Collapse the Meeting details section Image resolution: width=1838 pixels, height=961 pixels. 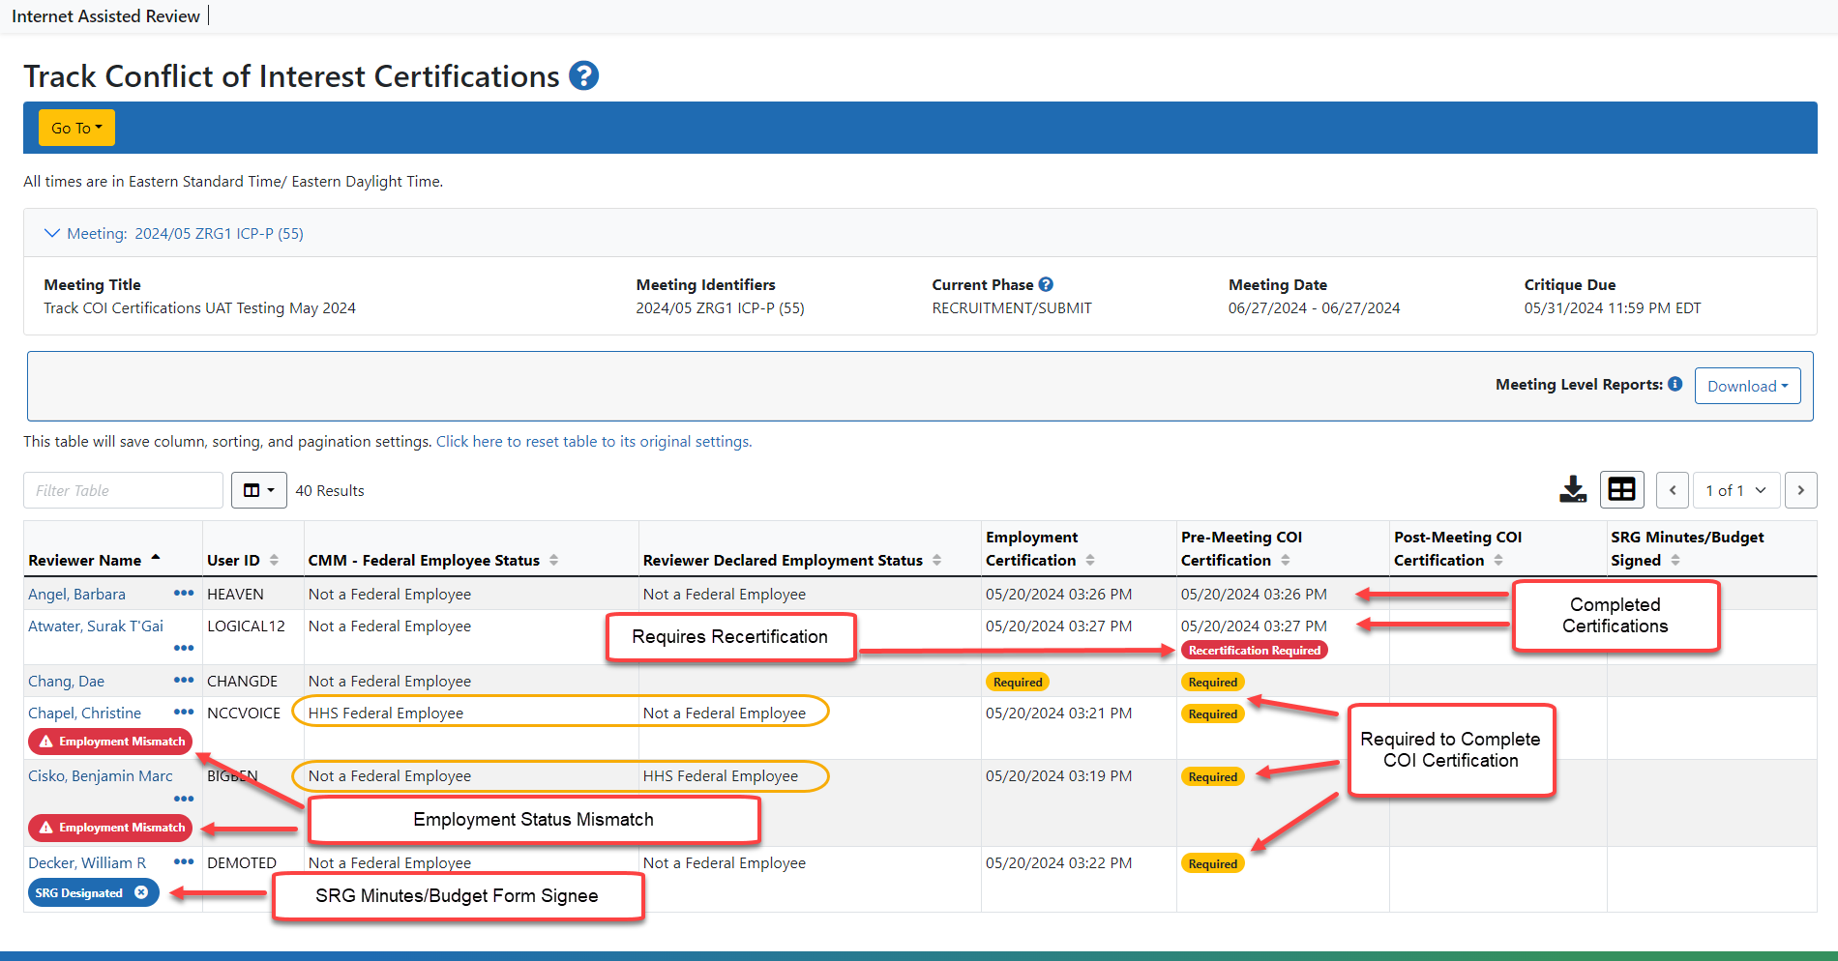174,233
